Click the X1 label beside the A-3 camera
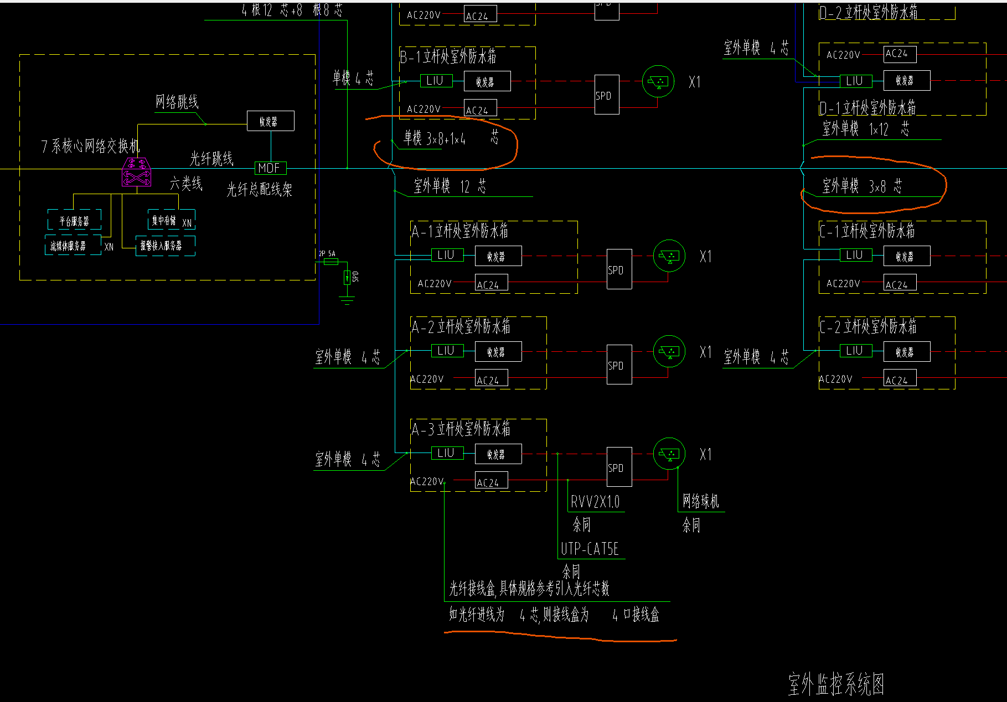This screenshot has width=1007, height=702. point(706,455)
